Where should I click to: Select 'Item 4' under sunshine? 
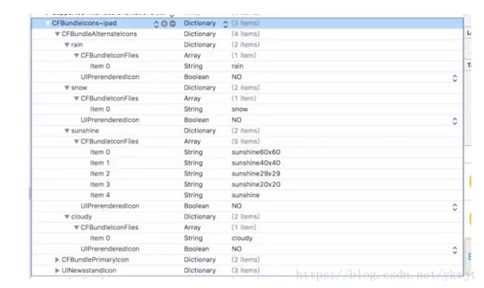pos(100,195)
